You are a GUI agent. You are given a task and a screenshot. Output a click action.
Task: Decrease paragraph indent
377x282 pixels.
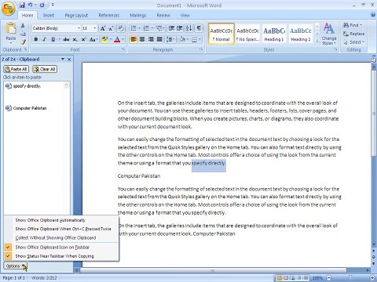171,28
